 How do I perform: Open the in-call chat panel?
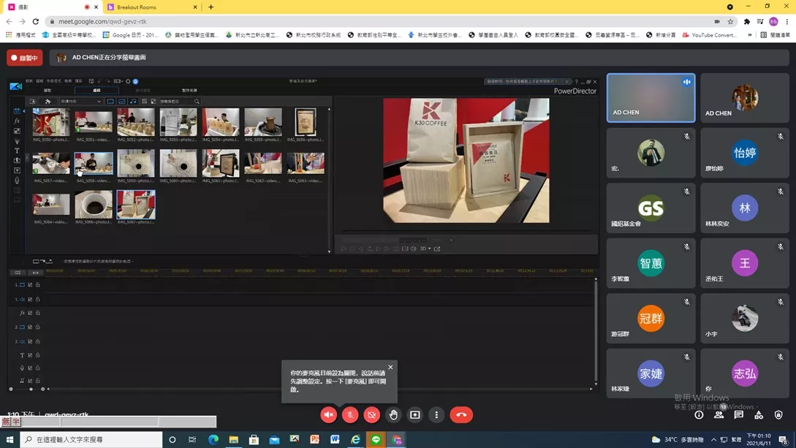pyautogui.click(x=739, y=415)
